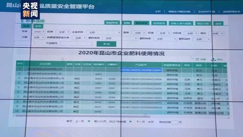Open 安卓APP下载 link in header

tap(207, 12)
